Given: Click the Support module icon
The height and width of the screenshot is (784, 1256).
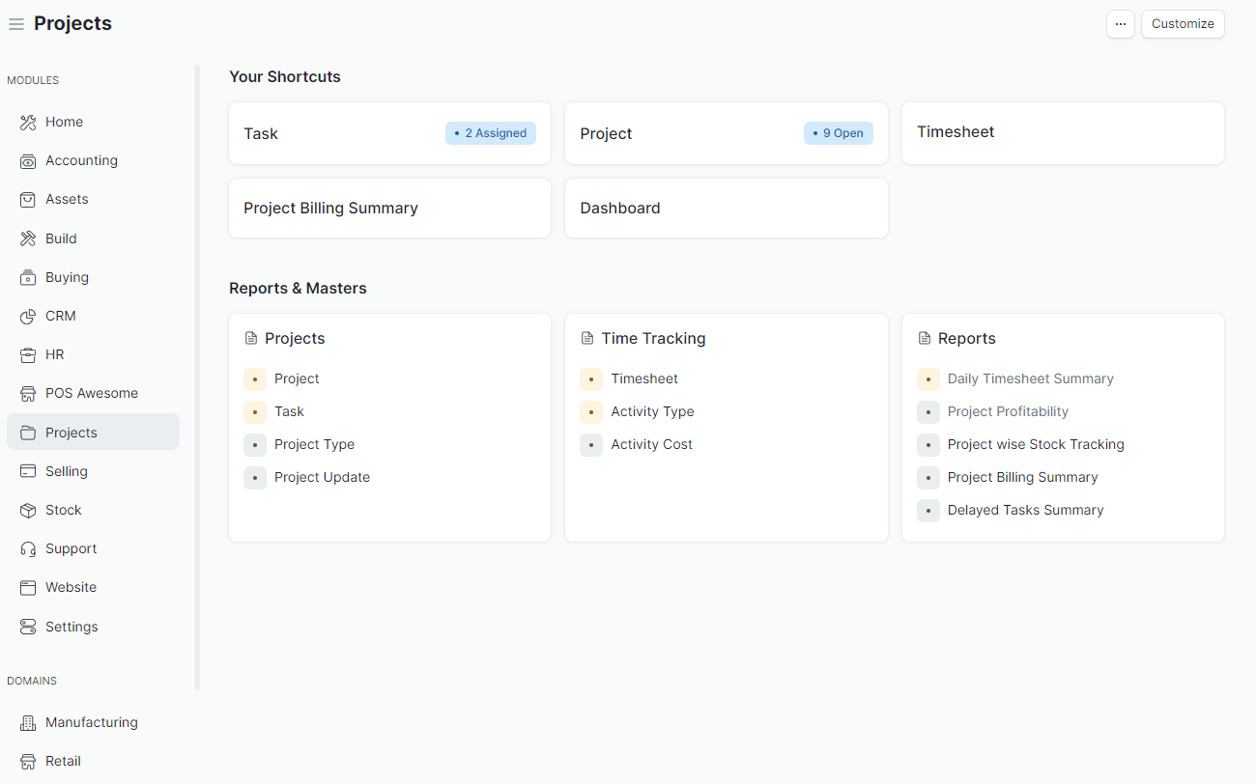Looking at the screenshot, I should click(27, 548).
